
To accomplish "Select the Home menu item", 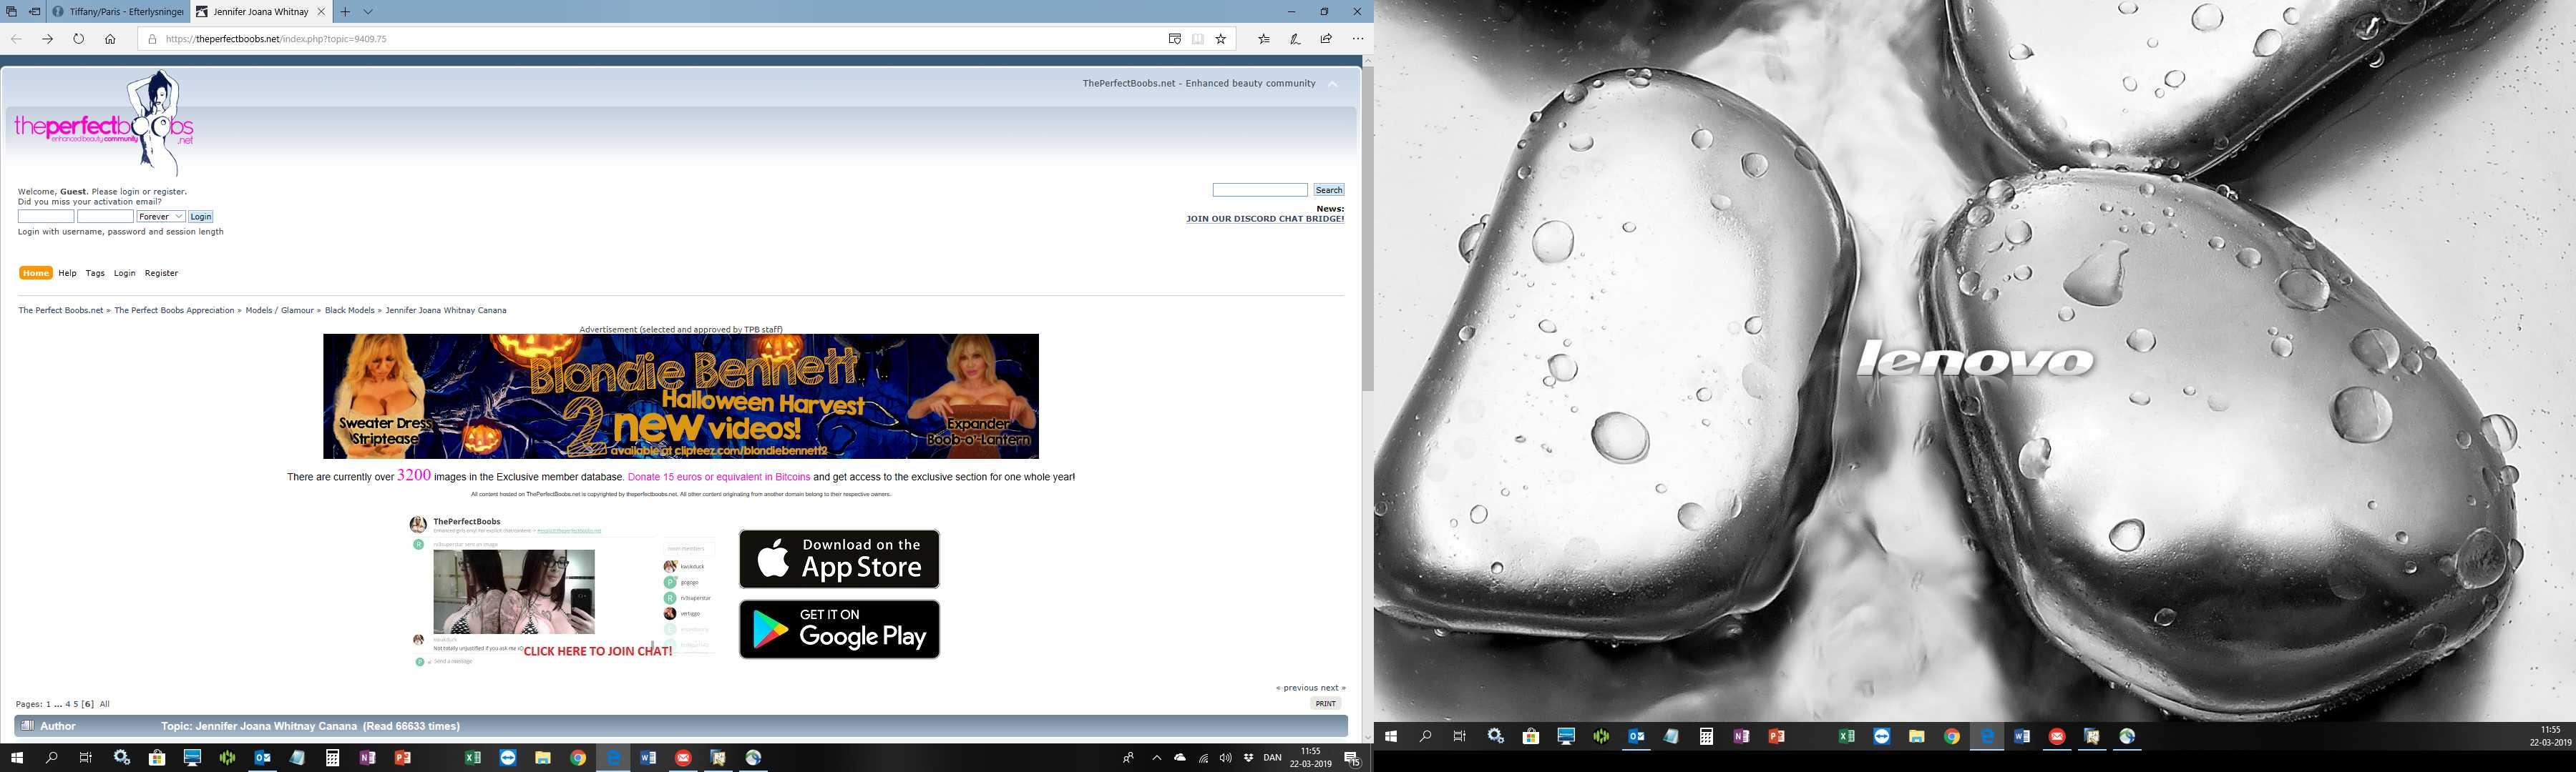I will coord(36,272).
